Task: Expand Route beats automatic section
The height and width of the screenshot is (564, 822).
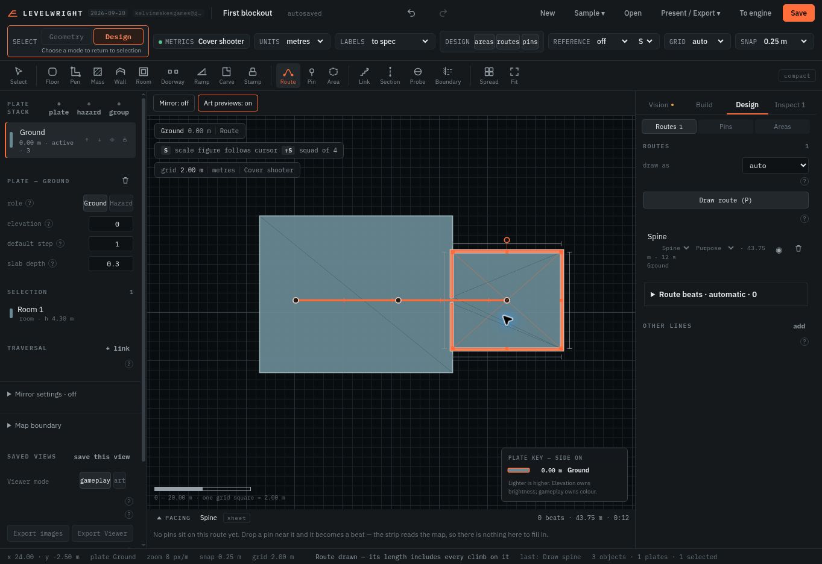Action: coord(726,294)
